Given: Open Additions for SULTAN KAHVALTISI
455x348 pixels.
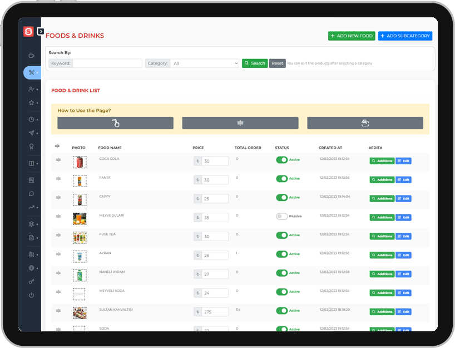Looking at the screenshot, I should click(x=382, y=312).
